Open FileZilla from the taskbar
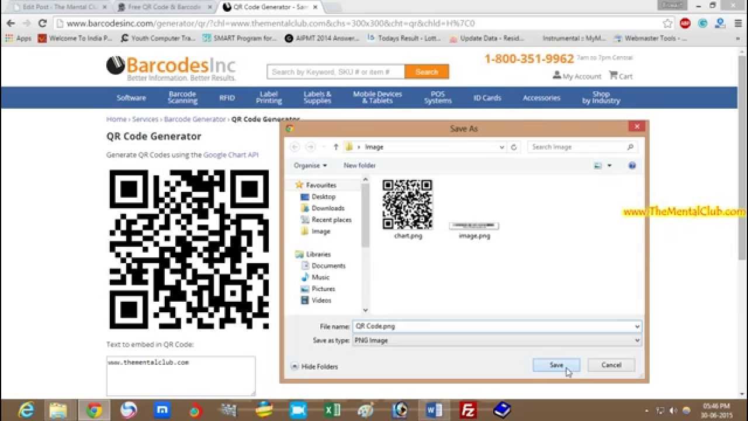The height and width of the screenshot is (421, 748). pyautogui.click(x=468, y=410)
